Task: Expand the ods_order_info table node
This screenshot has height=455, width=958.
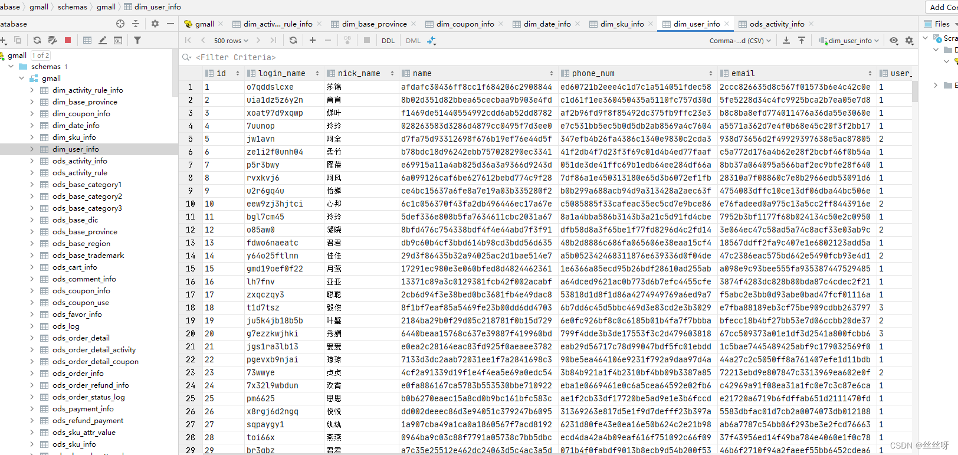Action: click(x=32, y=374)
